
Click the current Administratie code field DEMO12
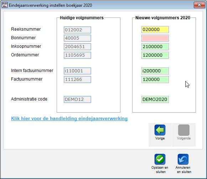(x=78, y=99)
